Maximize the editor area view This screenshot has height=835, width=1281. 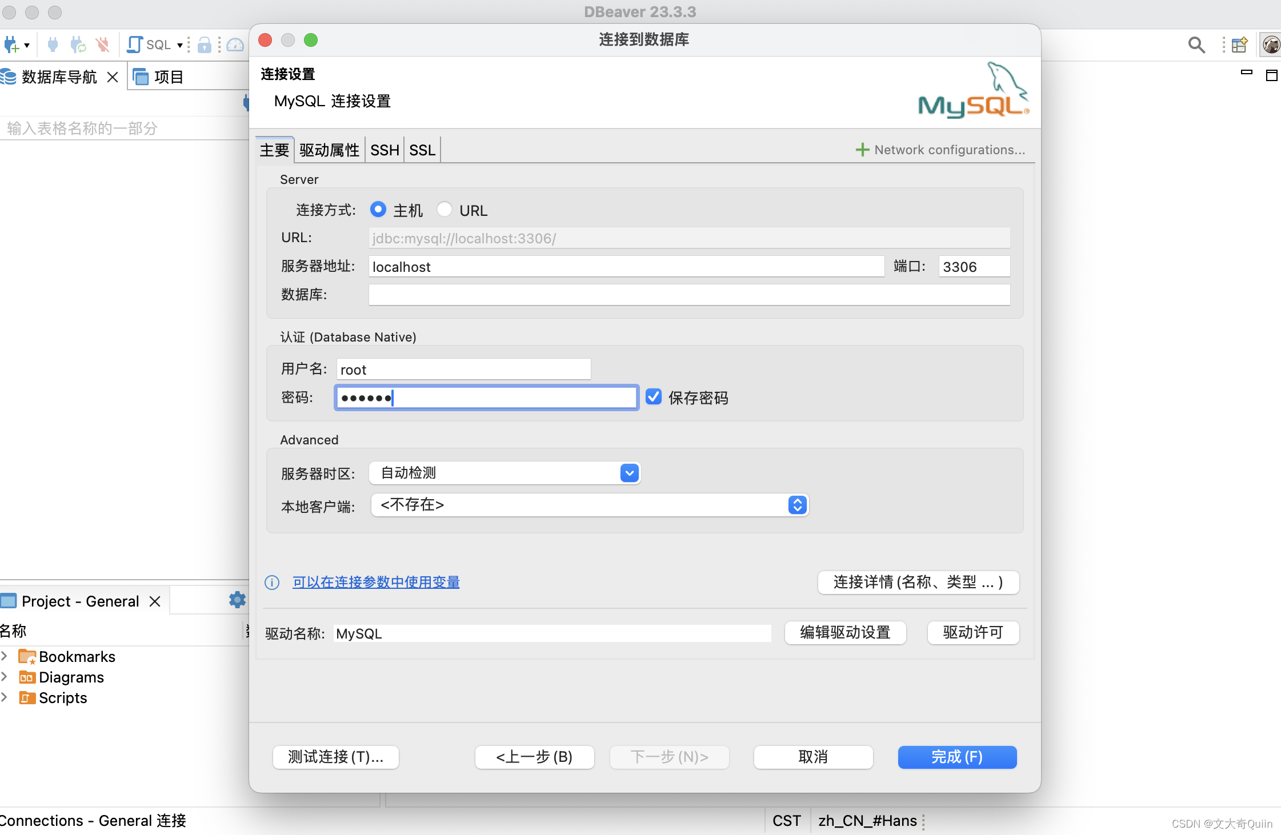[x=1272, y=75]
